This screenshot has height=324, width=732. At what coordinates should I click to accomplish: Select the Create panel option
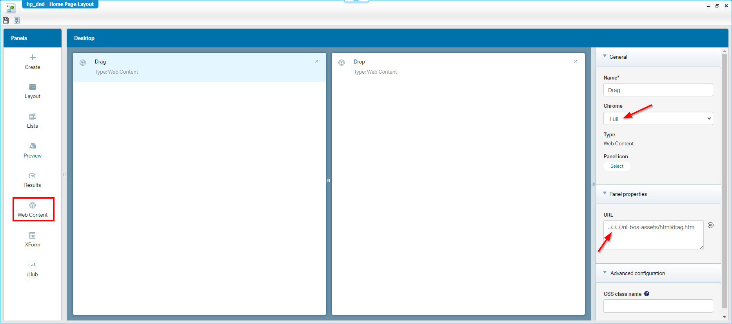point(33,62)
